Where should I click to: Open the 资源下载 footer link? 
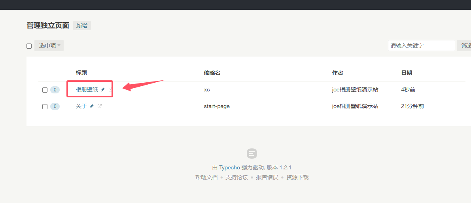tap(297, 177)
